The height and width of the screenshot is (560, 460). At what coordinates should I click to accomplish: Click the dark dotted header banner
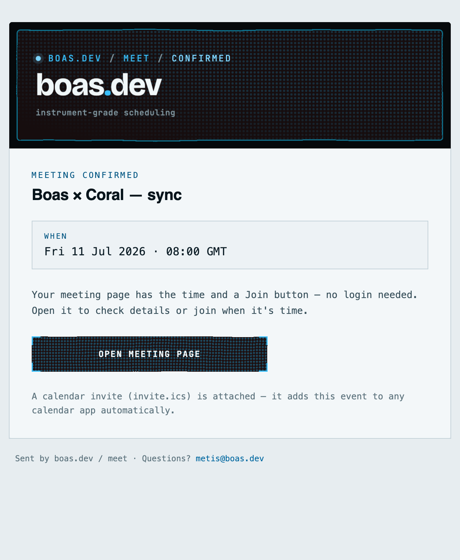pos(230,85)
